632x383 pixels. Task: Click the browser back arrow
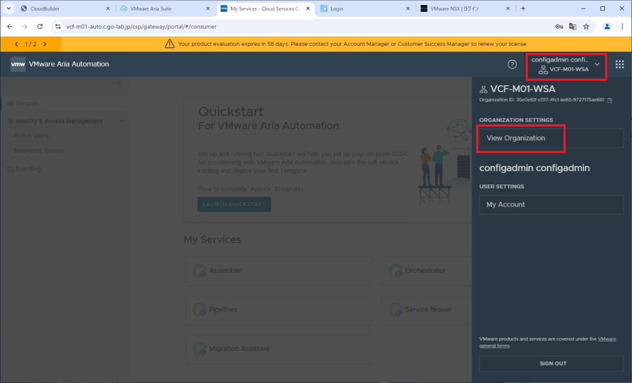(x=9, y=26)
